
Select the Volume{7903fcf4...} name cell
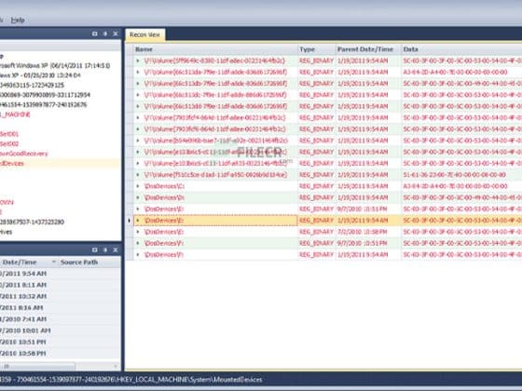[x=214, y=117]
